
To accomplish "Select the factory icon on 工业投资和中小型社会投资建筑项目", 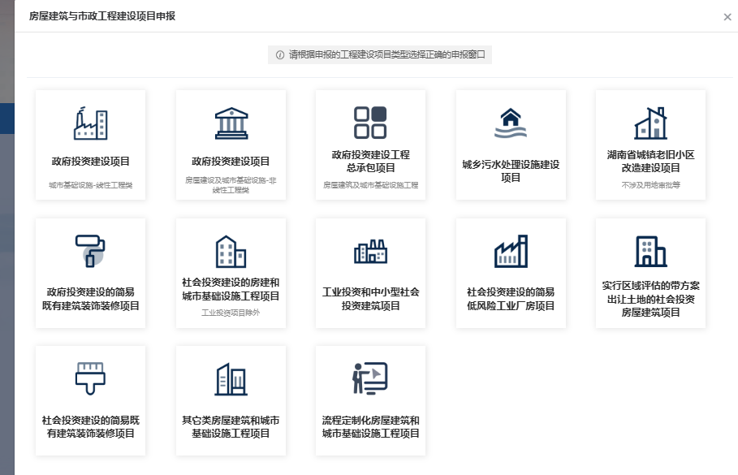I will (x=370, y=252).
